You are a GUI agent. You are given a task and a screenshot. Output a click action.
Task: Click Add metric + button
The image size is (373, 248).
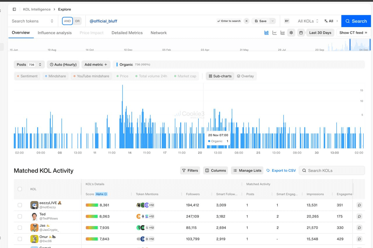[96, 64]
